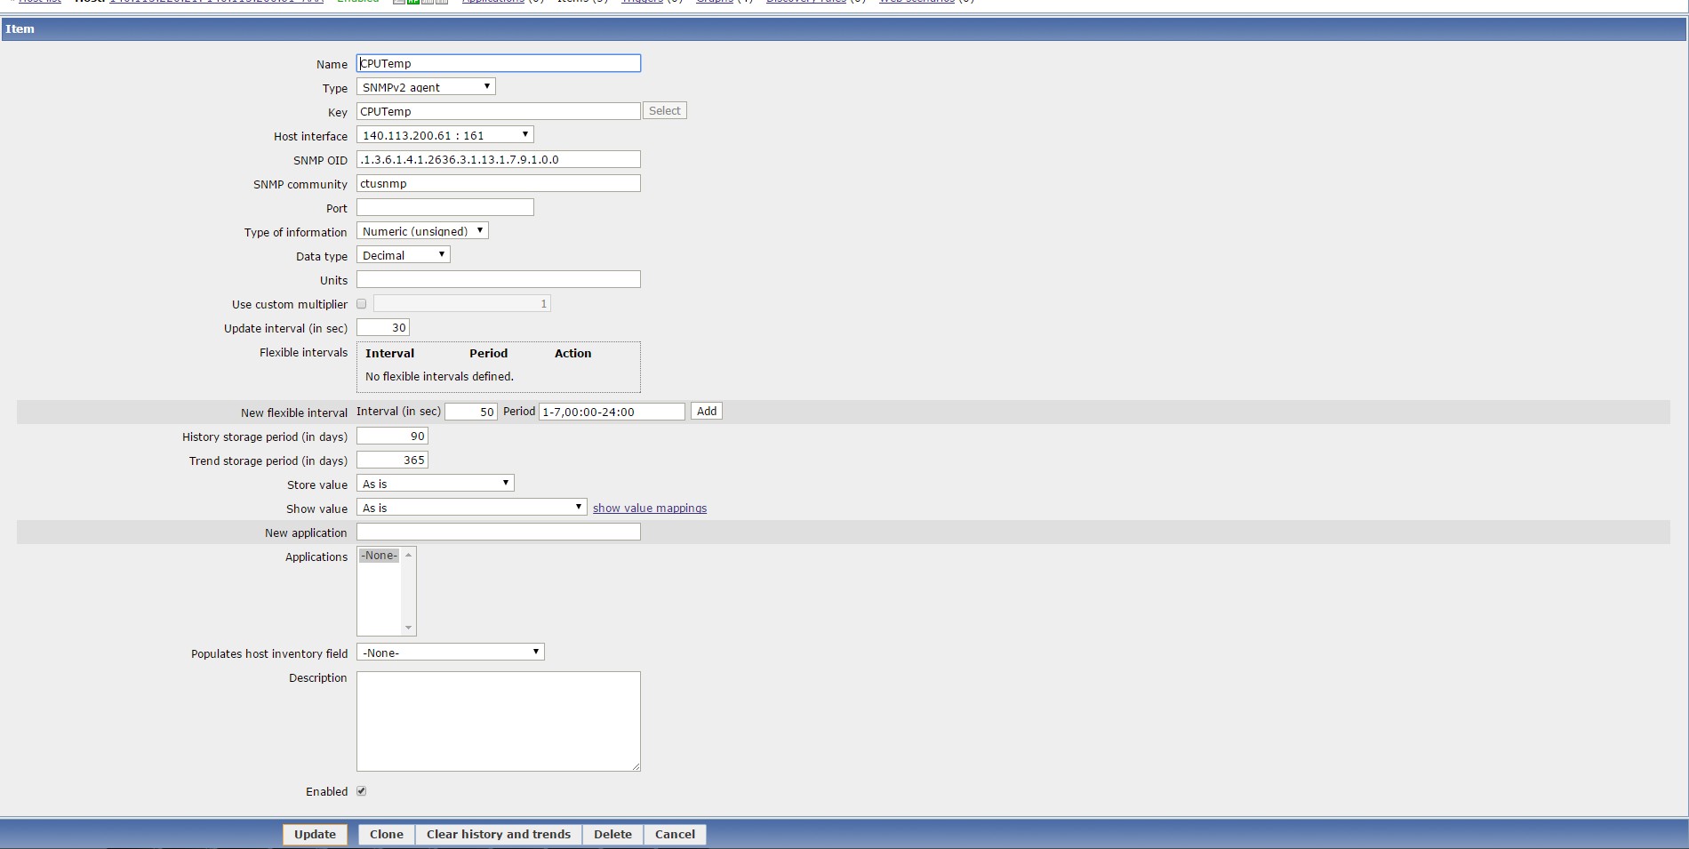Viewport: 1689px width, 849px height.
Task: Open the Type dropdown showing SNMPv2 agent
Action: tap(426, 87)
